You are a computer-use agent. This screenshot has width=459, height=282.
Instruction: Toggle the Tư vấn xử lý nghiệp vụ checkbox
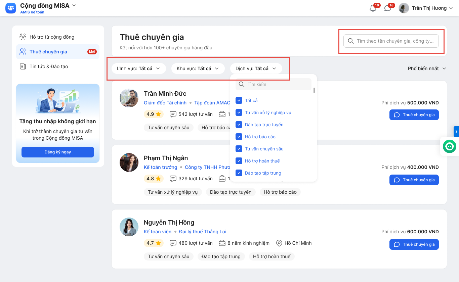point(239,112)
